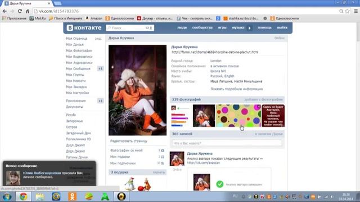The width and height of the screenshot is (360, 202).
Task: Open the Mail.Ru bookmark
Action: [x=38, y=19]
